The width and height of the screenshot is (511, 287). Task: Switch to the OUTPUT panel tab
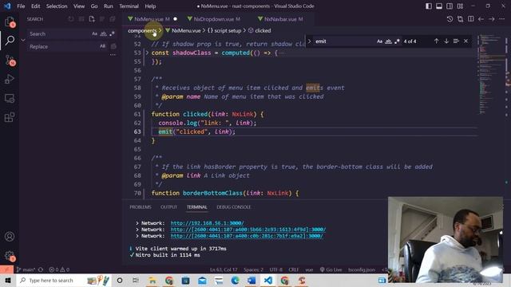pyautogui.click(x=168, y=207)
